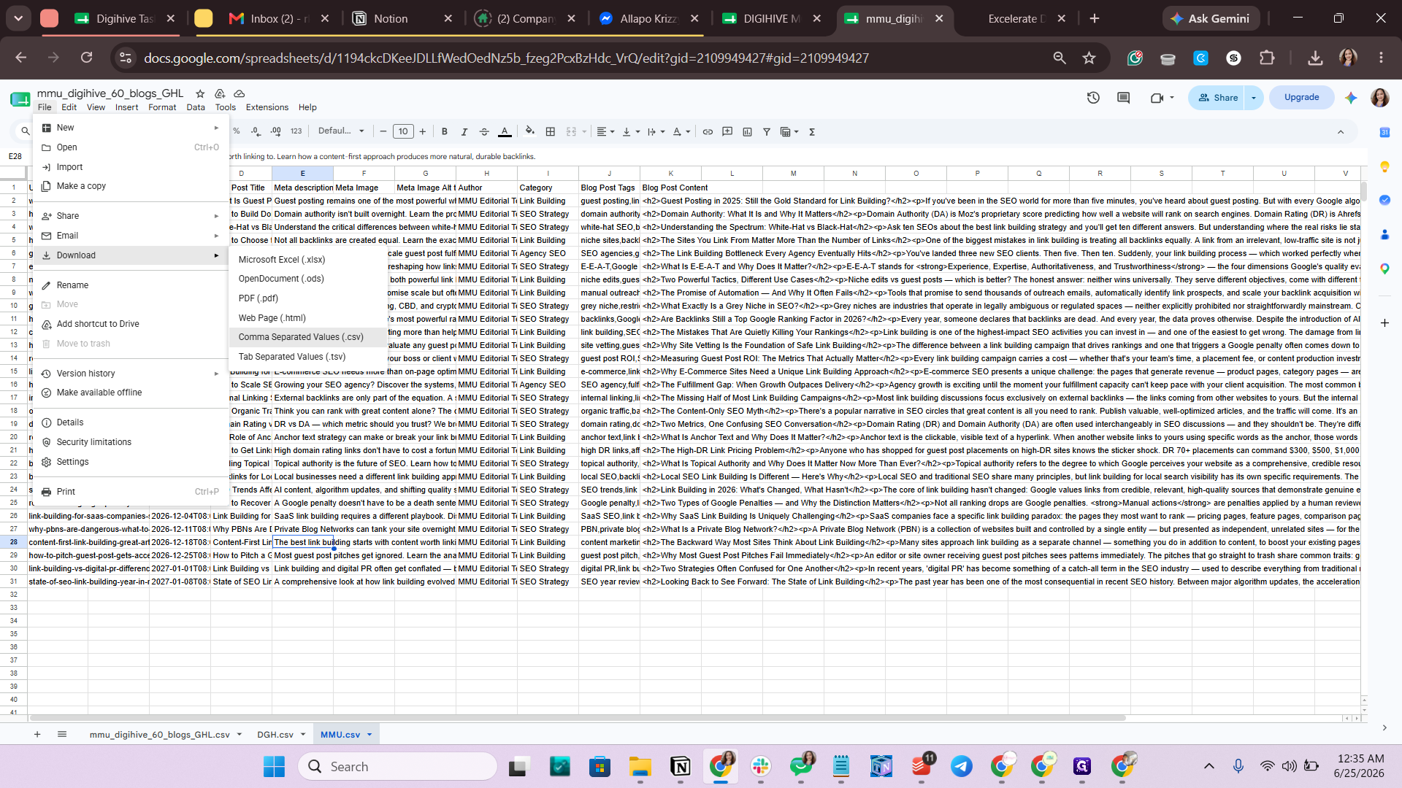Increase font size with plus button
1402x788 pixels.
pos(423,131)
